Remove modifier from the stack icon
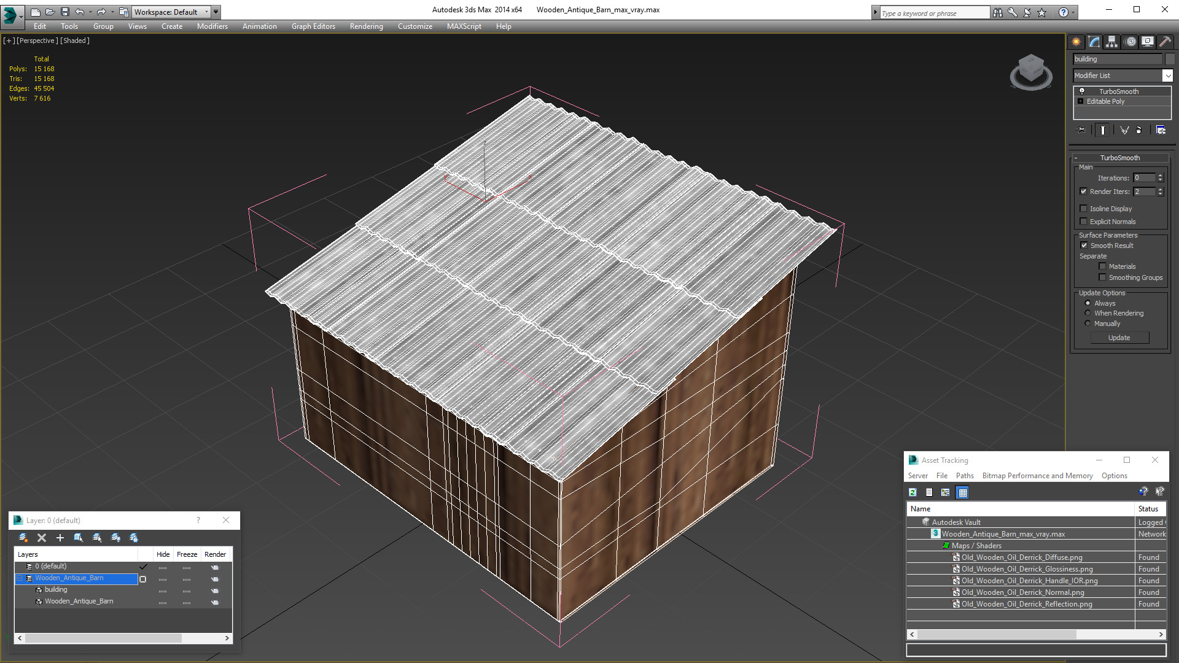 coord(1139,130)
